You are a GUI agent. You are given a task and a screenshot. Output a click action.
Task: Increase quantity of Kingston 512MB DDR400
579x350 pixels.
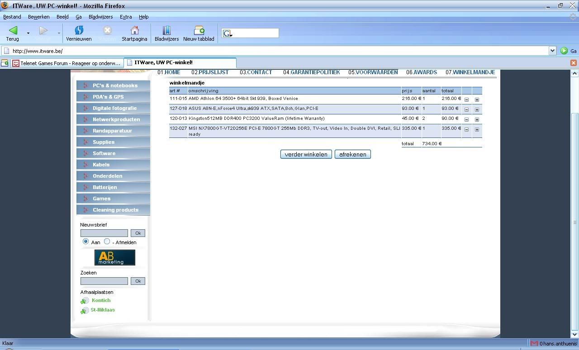pos(477,119)
